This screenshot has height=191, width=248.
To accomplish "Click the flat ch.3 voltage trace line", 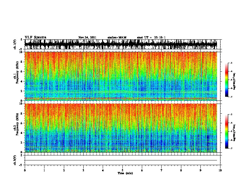I will tap(121, 160).
